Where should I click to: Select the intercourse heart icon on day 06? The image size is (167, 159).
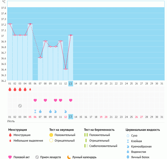(x=35, y=100)
